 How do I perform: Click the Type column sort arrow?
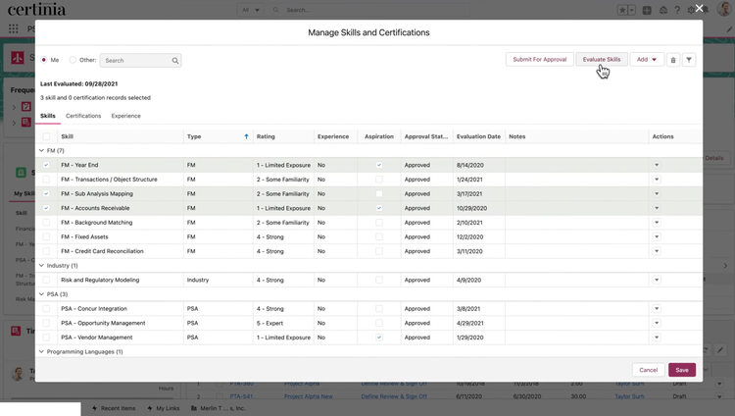[246, 136]
